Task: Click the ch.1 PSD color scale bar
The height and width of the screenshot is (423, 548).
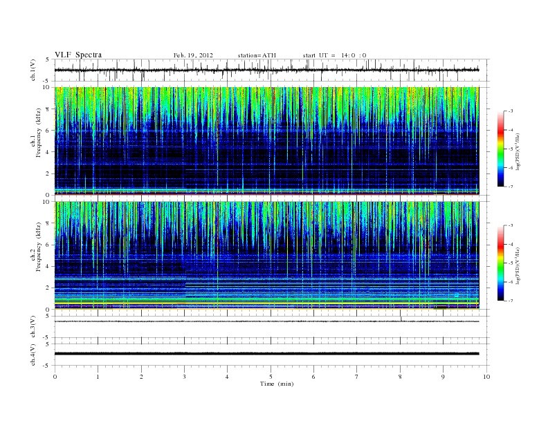Action: 501,149
